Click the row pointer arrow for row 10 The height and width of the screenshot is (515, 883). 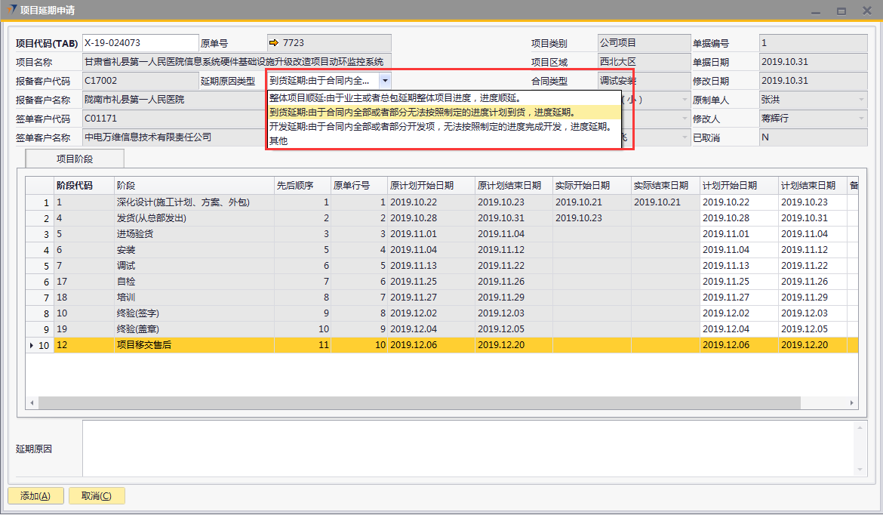tap(31, 345)
